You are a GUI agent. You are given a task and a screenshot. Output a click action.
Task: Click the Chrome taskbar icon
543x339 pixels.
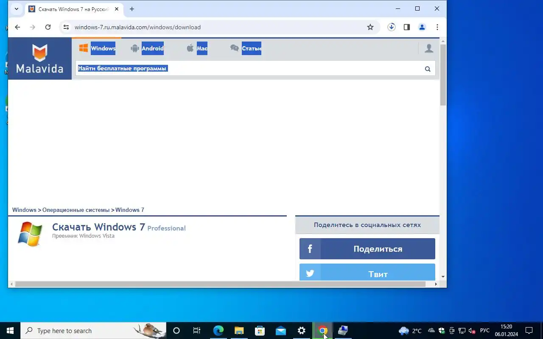(322, 331)
